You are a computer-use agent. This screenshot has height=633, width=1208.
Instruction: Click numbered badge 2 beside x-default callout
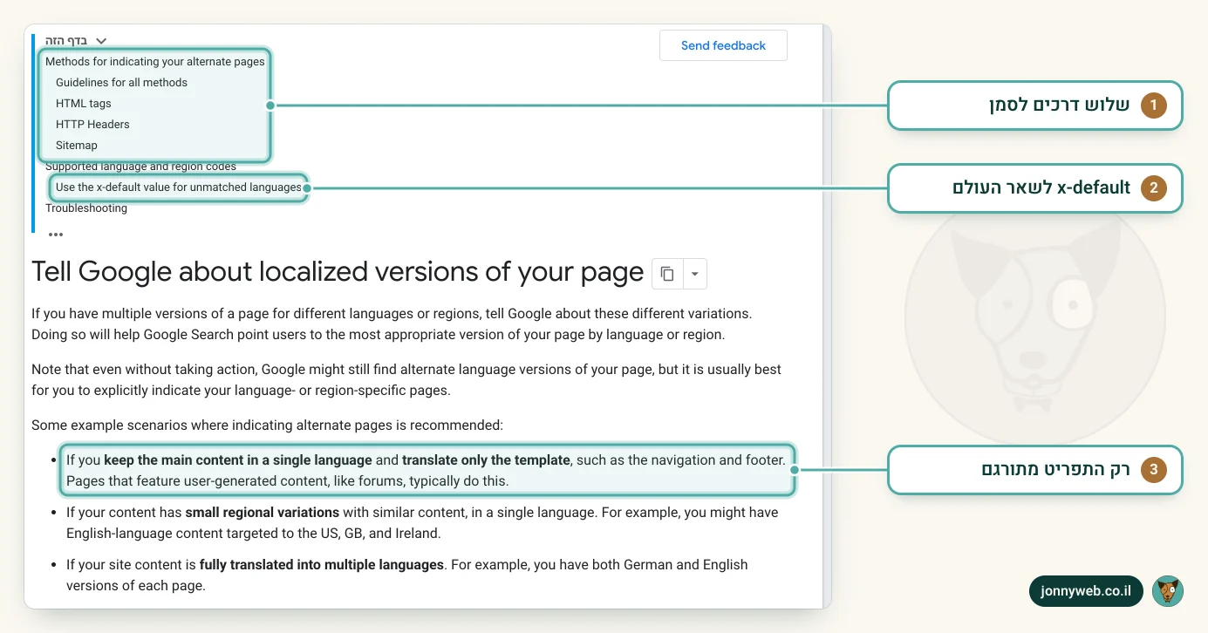point(1153,187)
